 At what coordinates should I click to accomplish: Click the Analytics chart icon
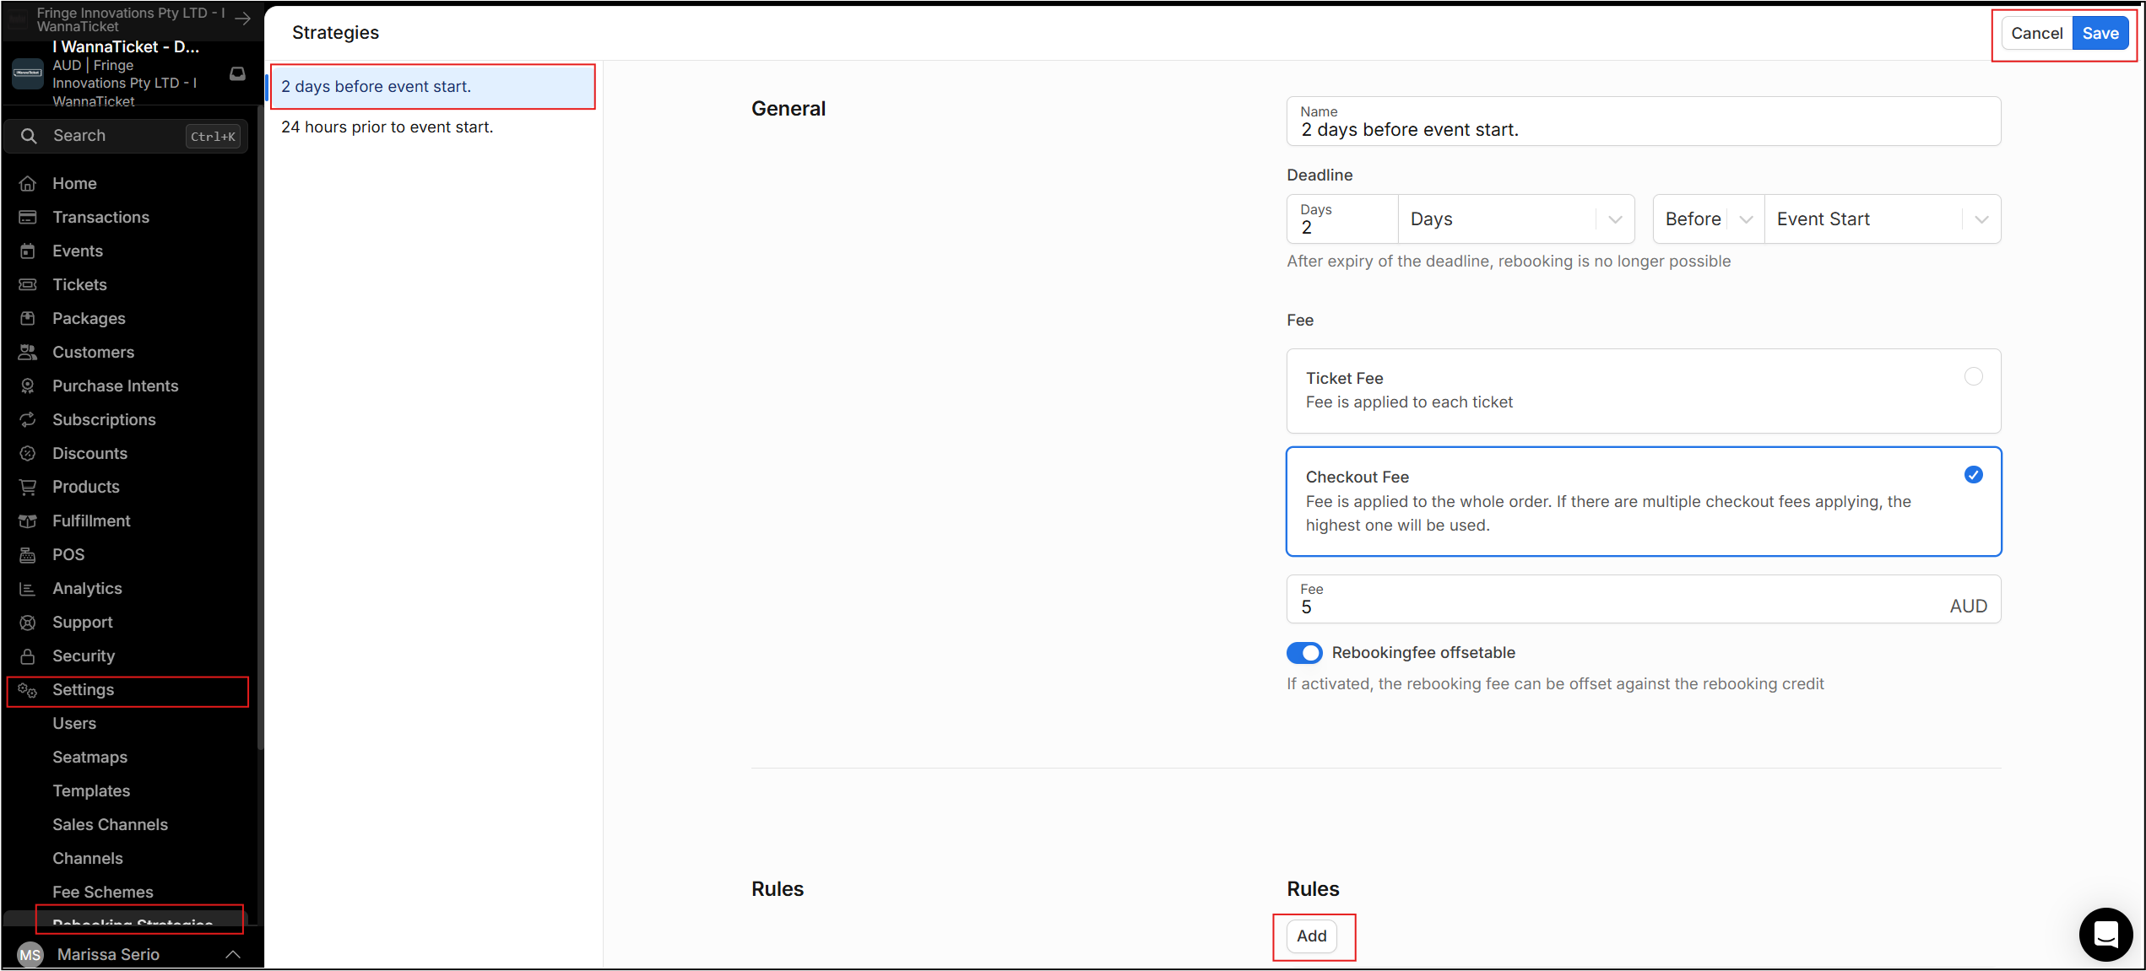pyautogui.click(x=28, y=589)
